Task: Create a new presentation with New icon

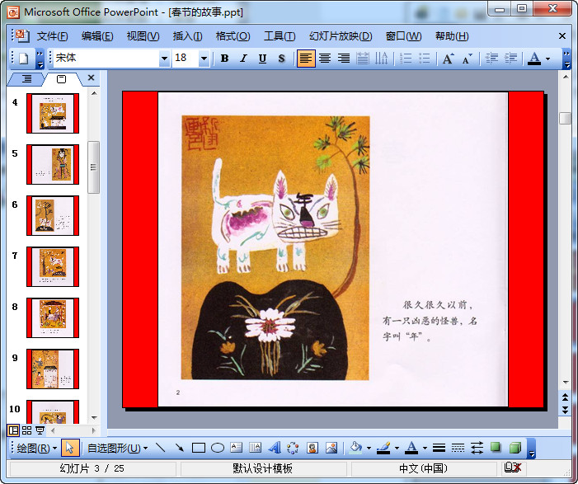Action: point(24,59)
